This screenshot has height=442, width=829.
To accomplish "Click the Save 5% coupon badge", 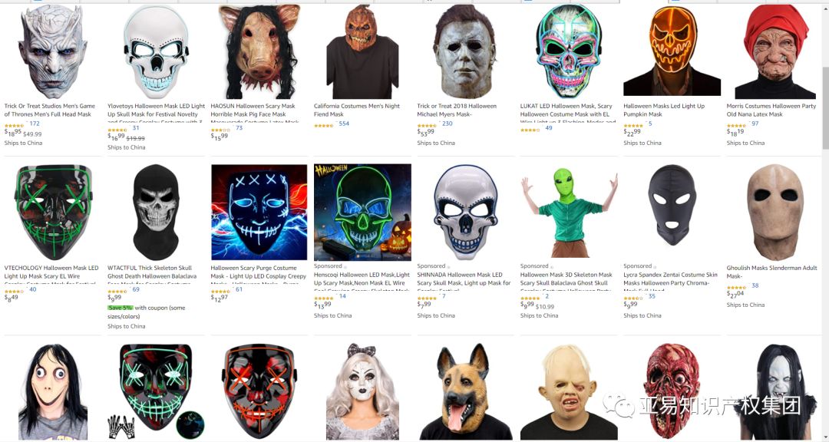I will pyautogui.click(x=120, y=308).
